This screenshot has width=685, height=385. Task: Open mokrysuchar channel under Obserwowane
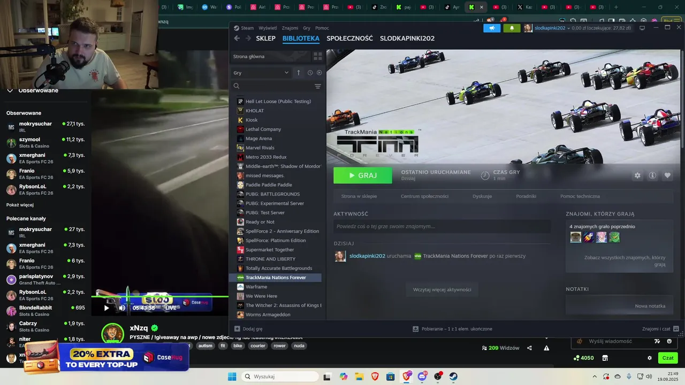[x=45, y=127]
